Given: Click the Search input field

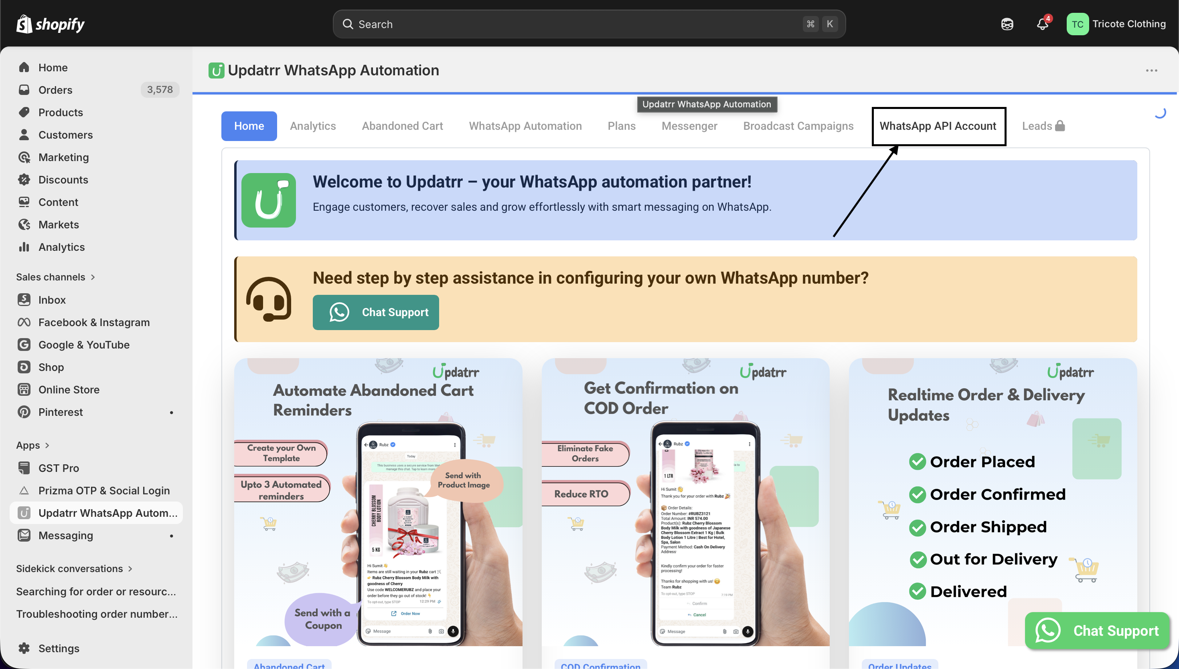Looking at the screenshot, I should click(575, 24).
